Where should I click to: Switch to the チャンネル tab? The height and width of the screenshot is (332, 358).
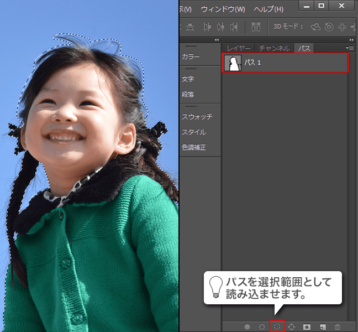[274, 48]
